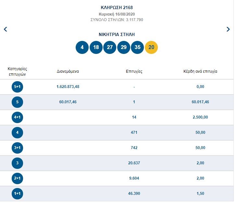The width and height of the screenshot is (240, 215).
Task: Click the draw date Κυριακή 16/08/2020
Action: click(117, 14)
